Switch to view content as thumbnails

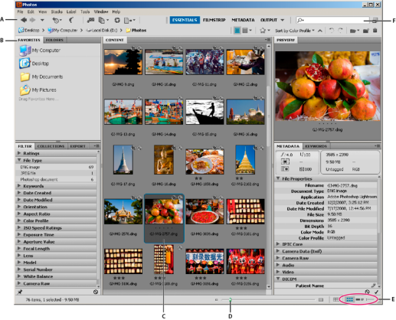(349, 299)
